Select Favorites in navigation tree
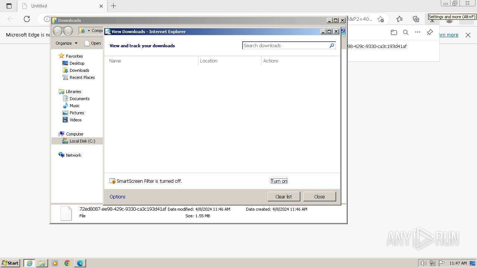This screenshot has height=268, width=477. click(74, 56)
